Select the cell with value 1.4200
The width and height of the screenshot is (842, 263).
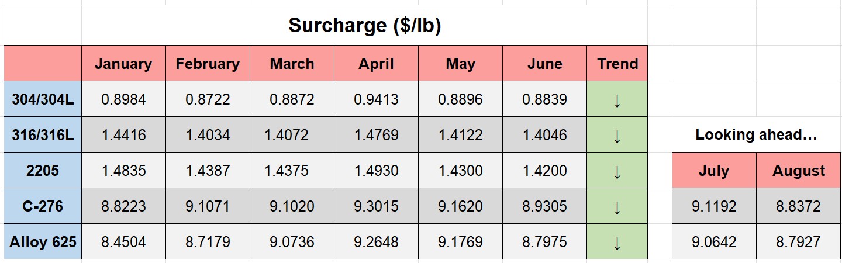[544, 171]
